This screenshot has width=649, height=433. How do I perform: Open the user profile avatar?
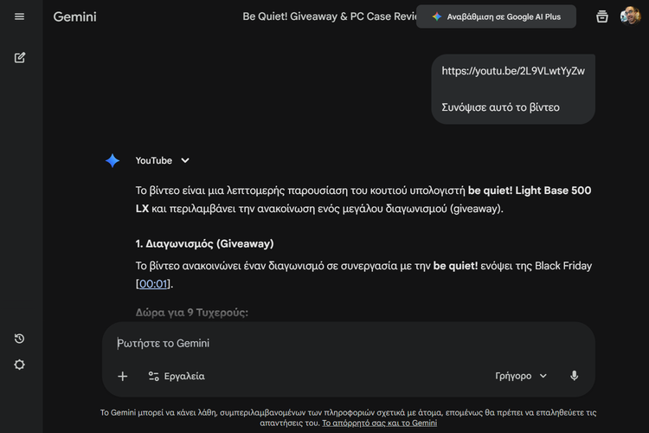(x=630, y=16)
